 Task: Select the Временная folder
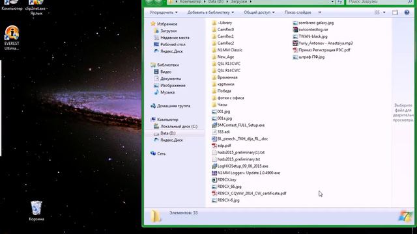pos(225,77)
